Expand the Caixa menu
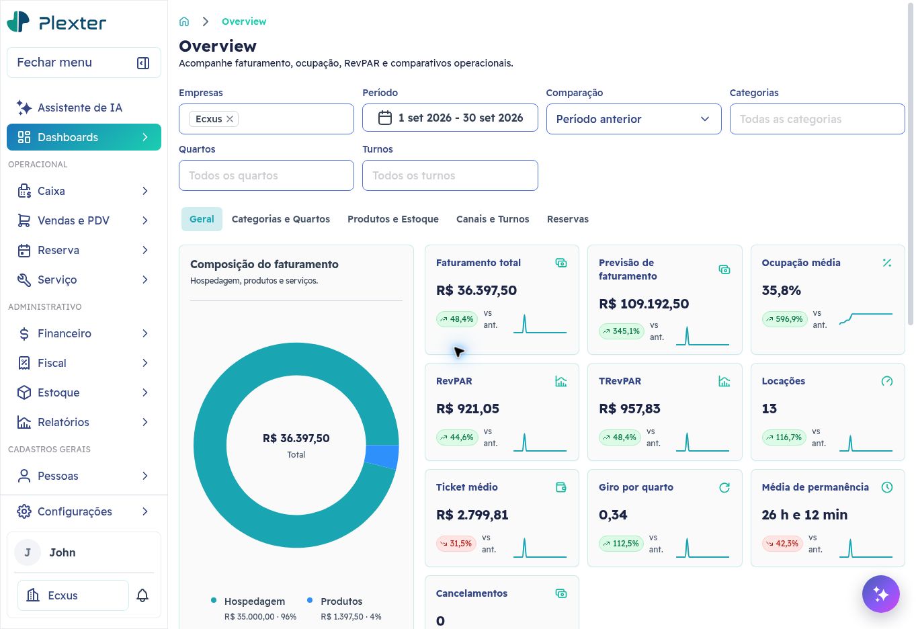The height and width of the screenshot is (629, 916). point(84,191)
